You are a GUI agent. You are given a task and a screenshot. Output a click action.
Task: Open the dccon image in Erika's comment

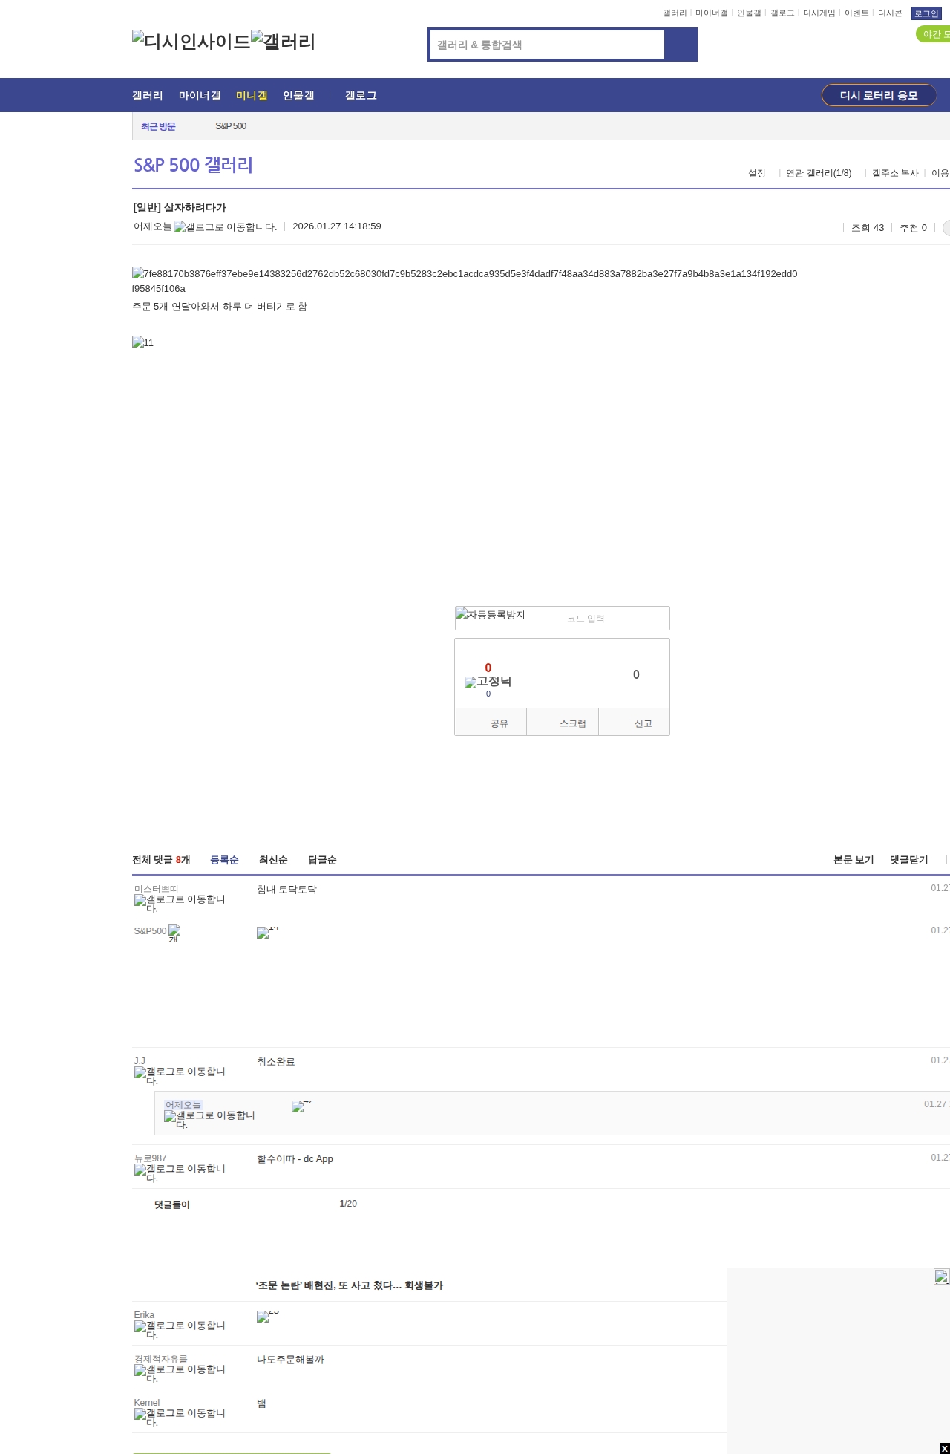pos(268,1317)
